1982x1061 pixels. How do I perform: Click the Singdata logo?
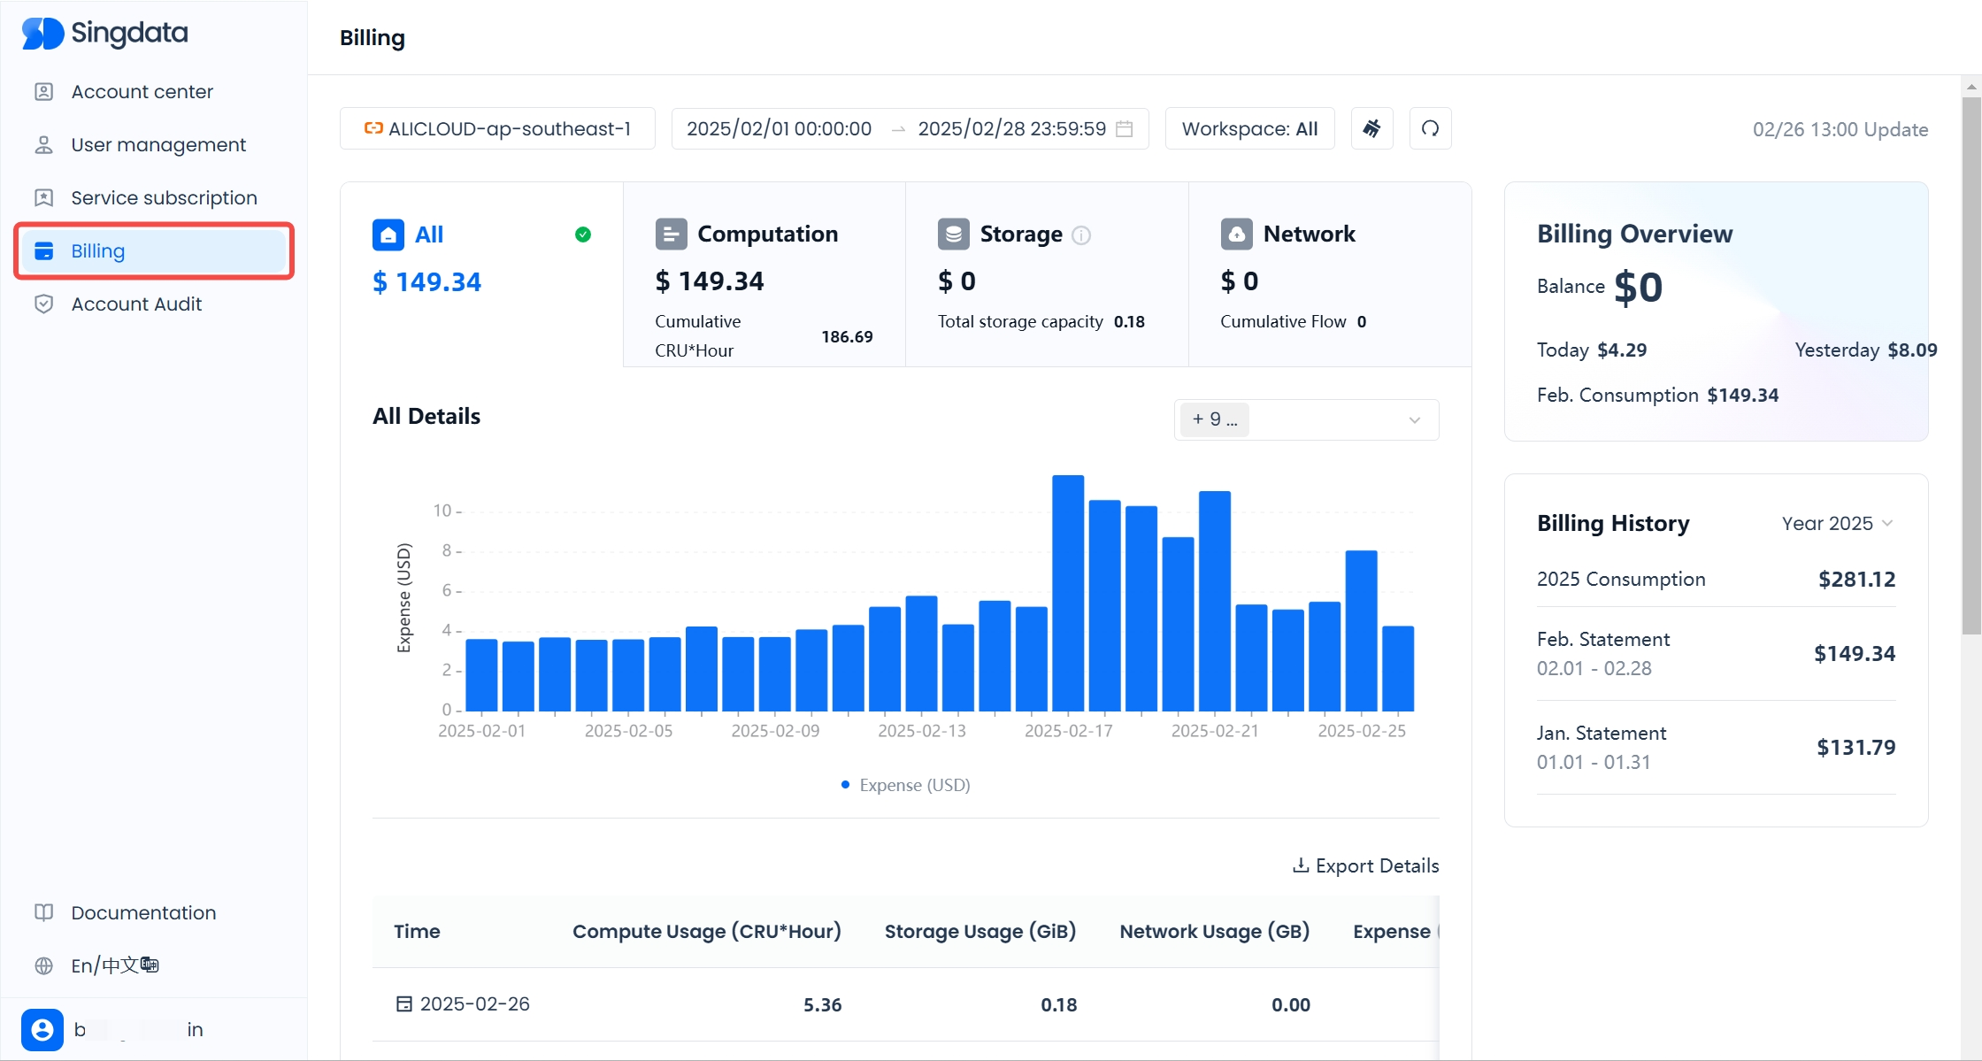pos(104,34)
